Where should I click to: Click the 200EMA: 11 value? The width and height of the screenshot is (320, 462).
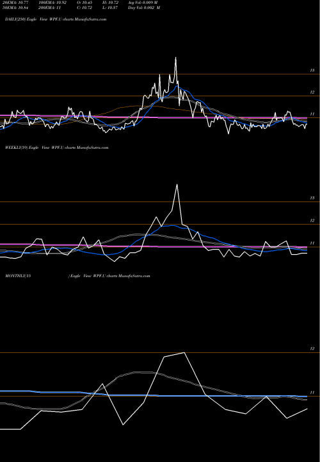point(49,8)
